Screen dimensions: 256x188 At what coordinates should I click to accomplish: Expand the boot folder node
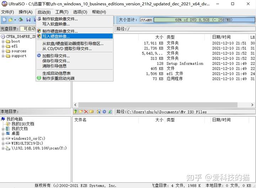tap(3, 42)
